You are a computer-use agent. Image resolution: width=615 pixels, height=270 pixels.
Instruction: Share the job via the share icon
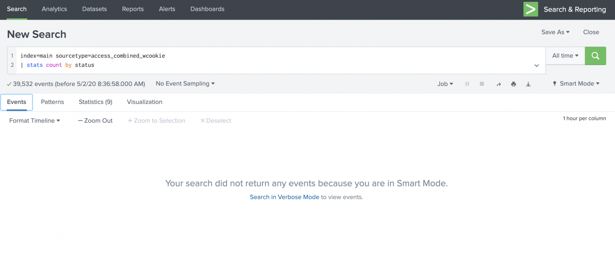coord(498,84)
